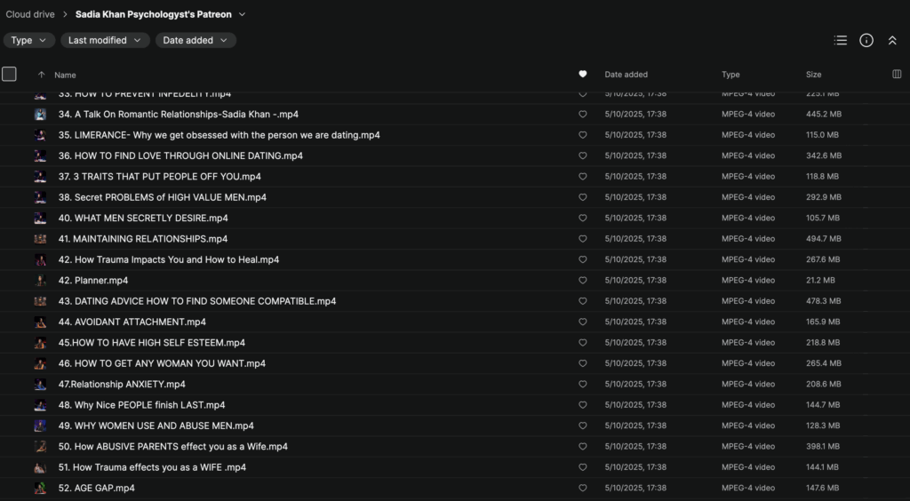Select 41. MAINTAINING RELATIONSHIPS.mp4 thumbnail
910x501 pixels.
pyautogui.click(x=40, y=239)
